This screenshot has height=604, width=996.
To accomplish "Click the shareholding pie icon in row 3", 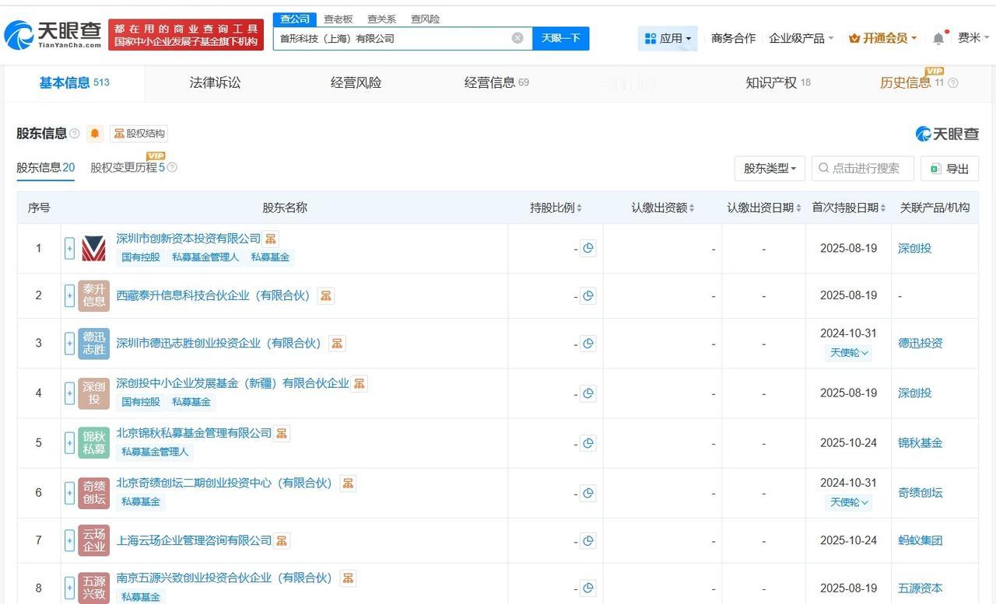I will pyautogui.click(x=588, y=344).
